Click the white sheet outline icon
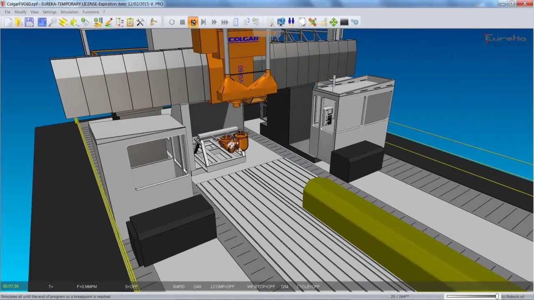Image resolution: width=534 pixels, height=300 pixels. [302, 22]
